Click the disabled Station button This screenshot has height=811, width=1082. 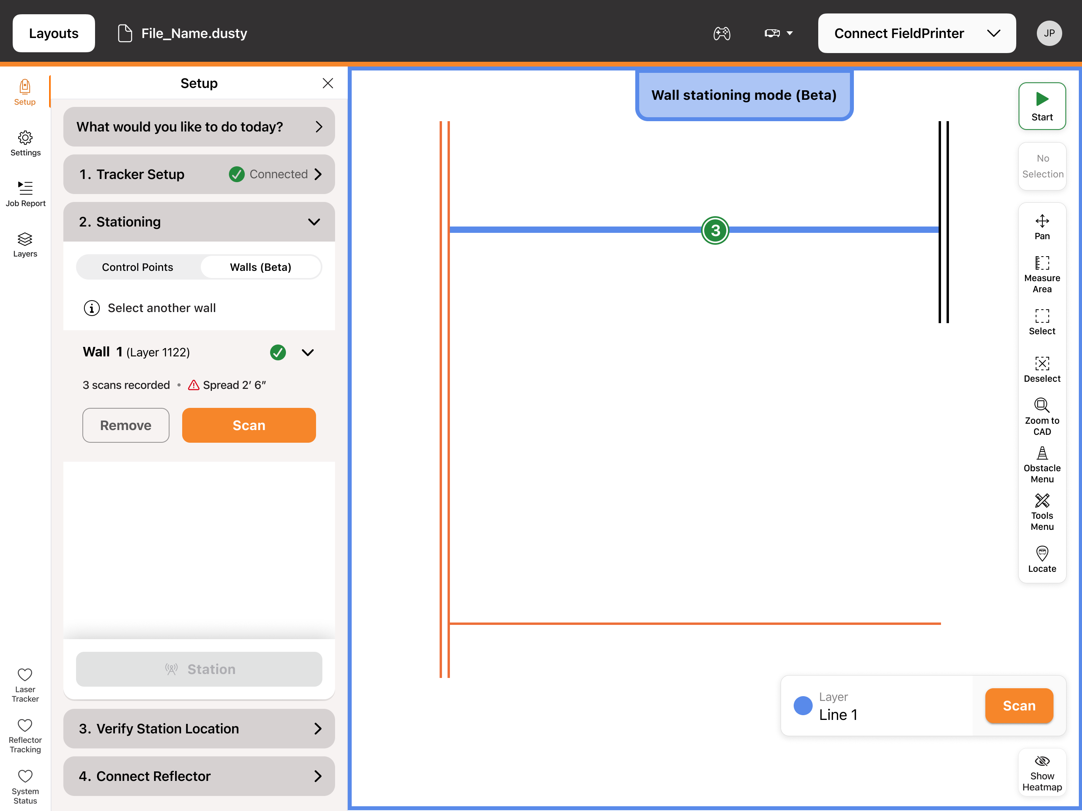[199, 669]
